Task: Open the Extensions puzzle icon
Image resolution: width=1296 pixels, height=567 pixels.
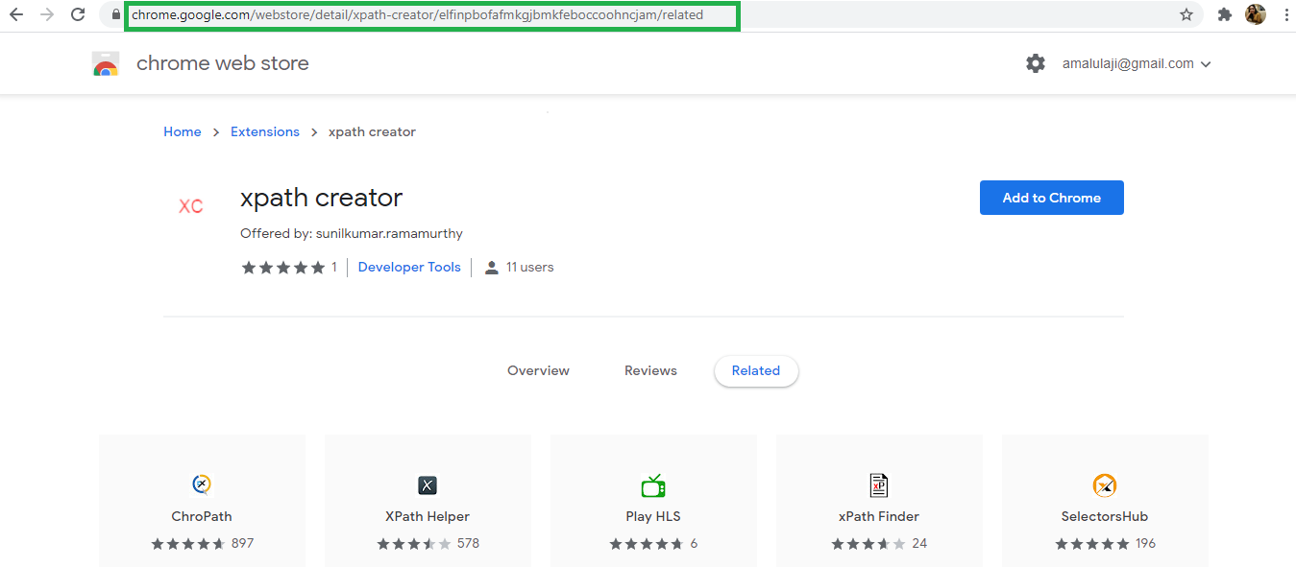Action: coord(1224,15)
